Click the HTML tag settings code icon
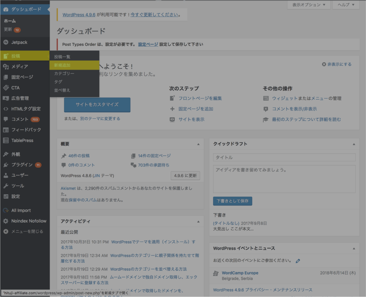The width and height of the screenshot is (366, 297). [6, 109]
